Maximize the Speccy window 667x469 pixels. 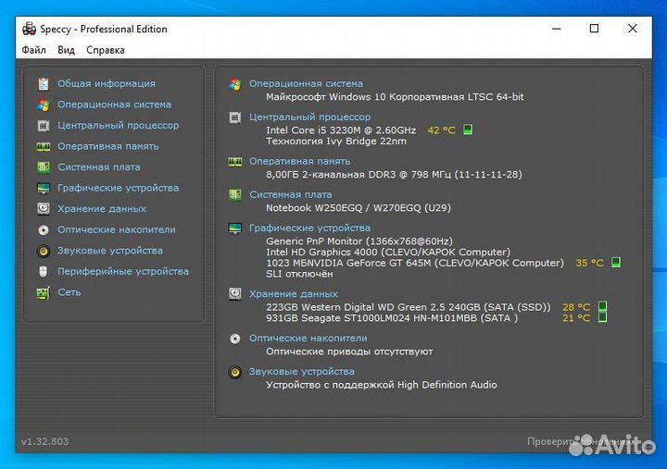coord(594,29)
